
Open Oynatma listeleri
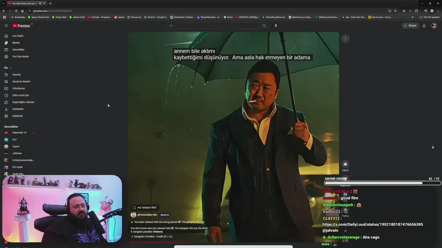click(x=21, y=81)
